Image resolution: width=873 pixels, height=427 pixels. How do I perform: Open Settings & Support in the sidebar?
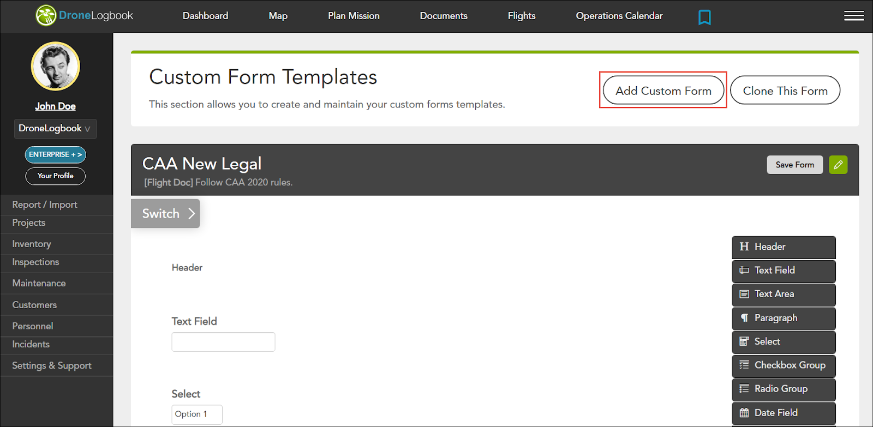tap(57, 366)
